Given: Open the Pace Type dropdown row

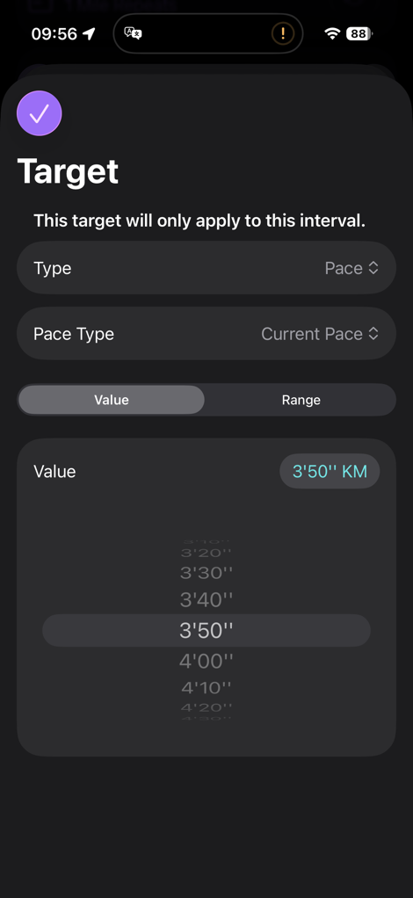Looking at the screenshot, I should (206, 334).
